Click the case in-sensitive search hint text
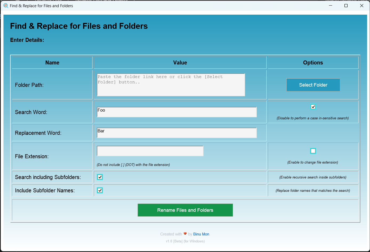The image size is (370, 252). pyautogui.click(x=313, y=118)
